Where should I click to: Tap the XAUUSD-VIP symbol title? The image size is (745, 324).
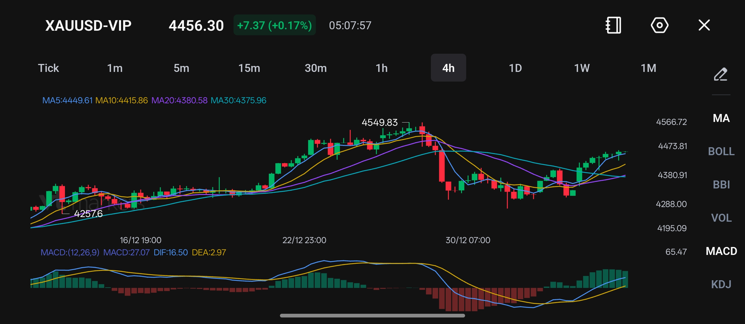[x=88, y=25]
